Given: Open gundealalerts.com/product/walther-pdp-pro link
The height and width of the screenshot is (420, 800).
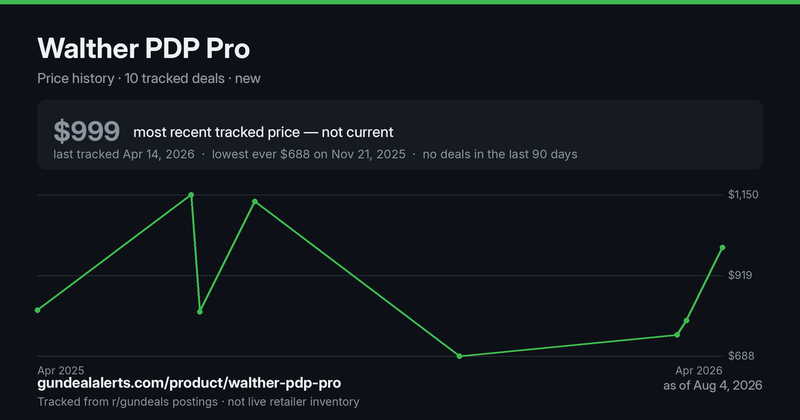Looking at the screenshot, I should coord(189,383).
